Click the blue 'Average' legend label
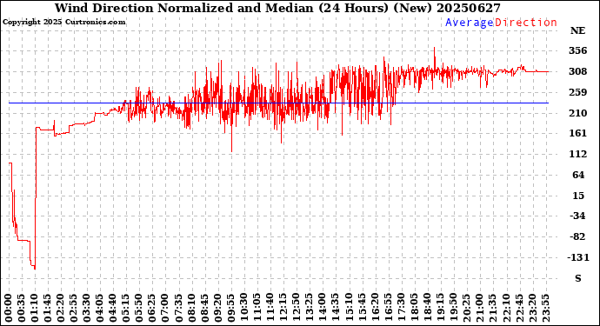600x326 pixels. (470, 23)
